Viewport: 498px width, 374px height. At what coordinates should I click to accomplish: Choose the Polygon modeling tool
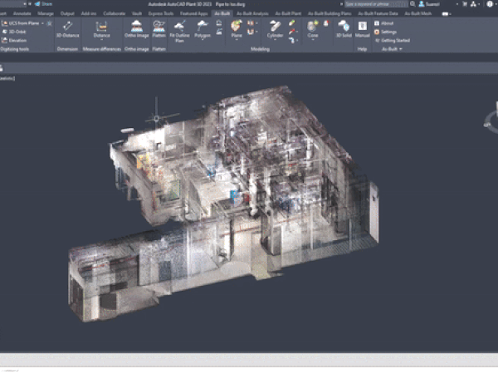[x=203, y=29]
